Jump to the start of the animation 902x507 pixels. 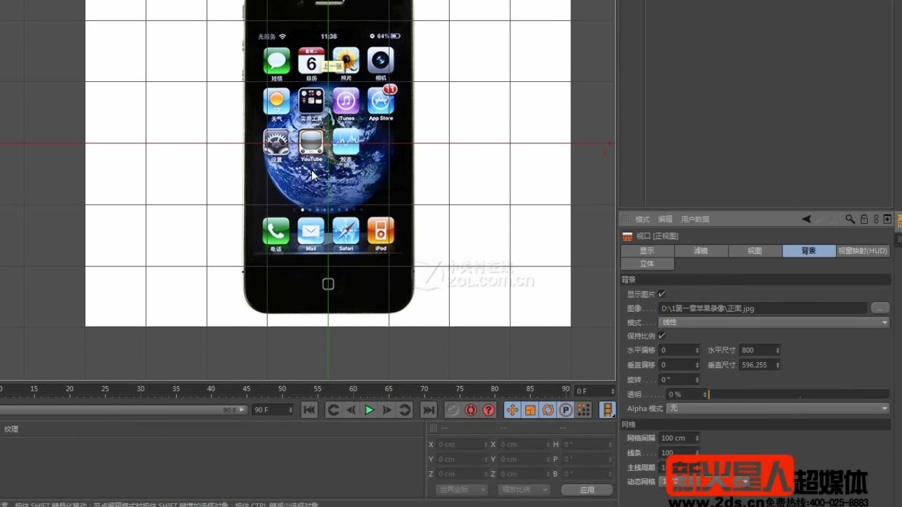pos(309,410)
